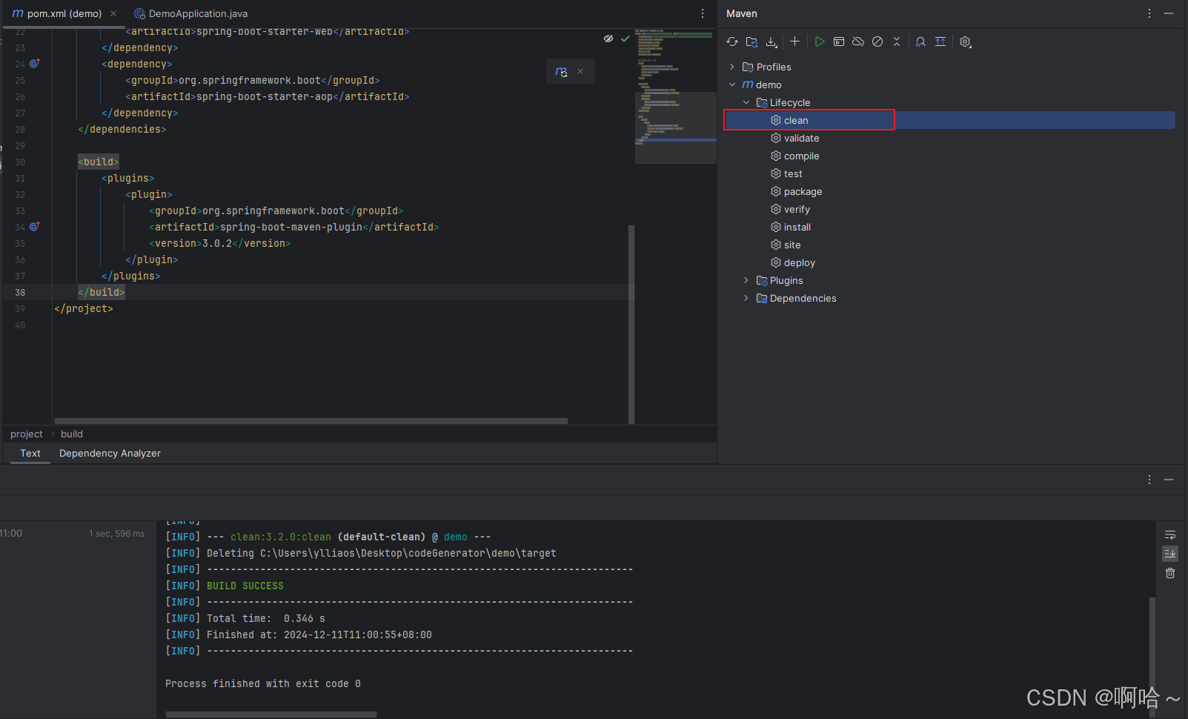The height and width of the screenshot is (719, 1188).
Task: Toggle inspection highlighting eye icon
Action: [x=608, y=38]
